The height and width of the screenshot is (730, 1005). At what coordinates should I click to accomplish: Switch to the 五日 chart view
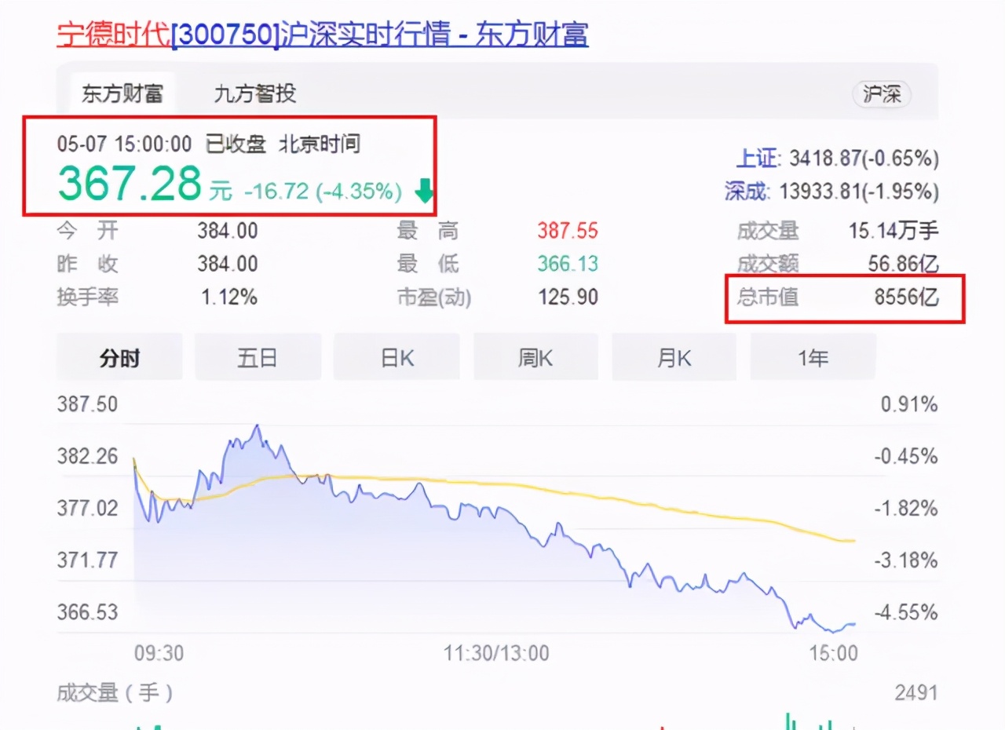[258, 357]
